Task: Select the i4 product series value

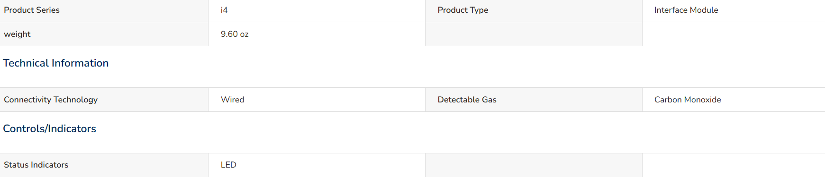Action: (x=224, y=10)
